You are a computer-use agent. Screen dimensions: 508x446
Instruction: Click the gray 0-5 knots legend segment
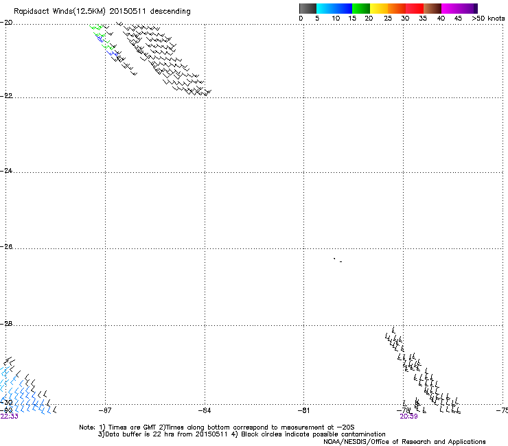(308, 8)
